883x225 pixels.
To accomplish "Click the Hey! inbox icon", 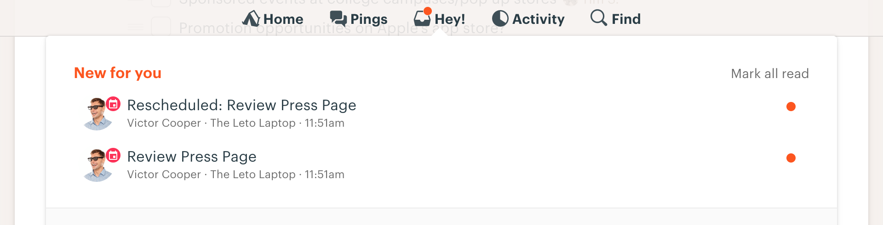I will point(422,18).
